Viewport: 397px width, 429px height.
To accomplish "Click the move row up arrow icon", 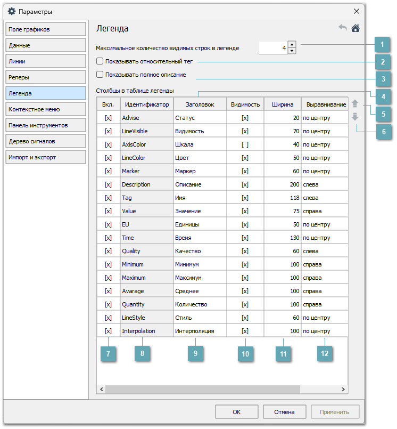I will click(355, 104).
